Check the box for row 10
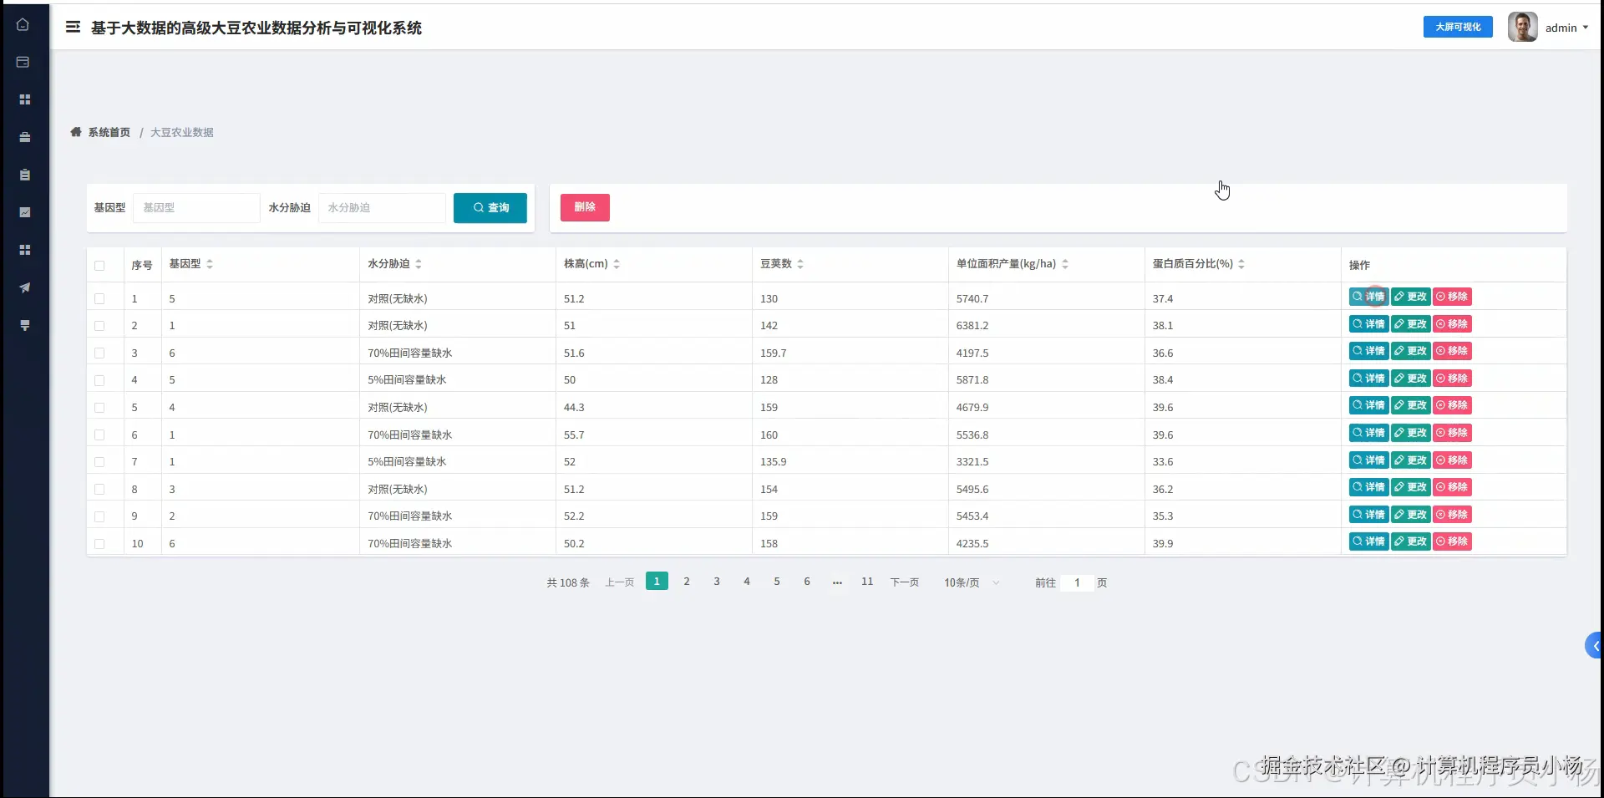Viewport: 1604px width, 798px height. 99,544
